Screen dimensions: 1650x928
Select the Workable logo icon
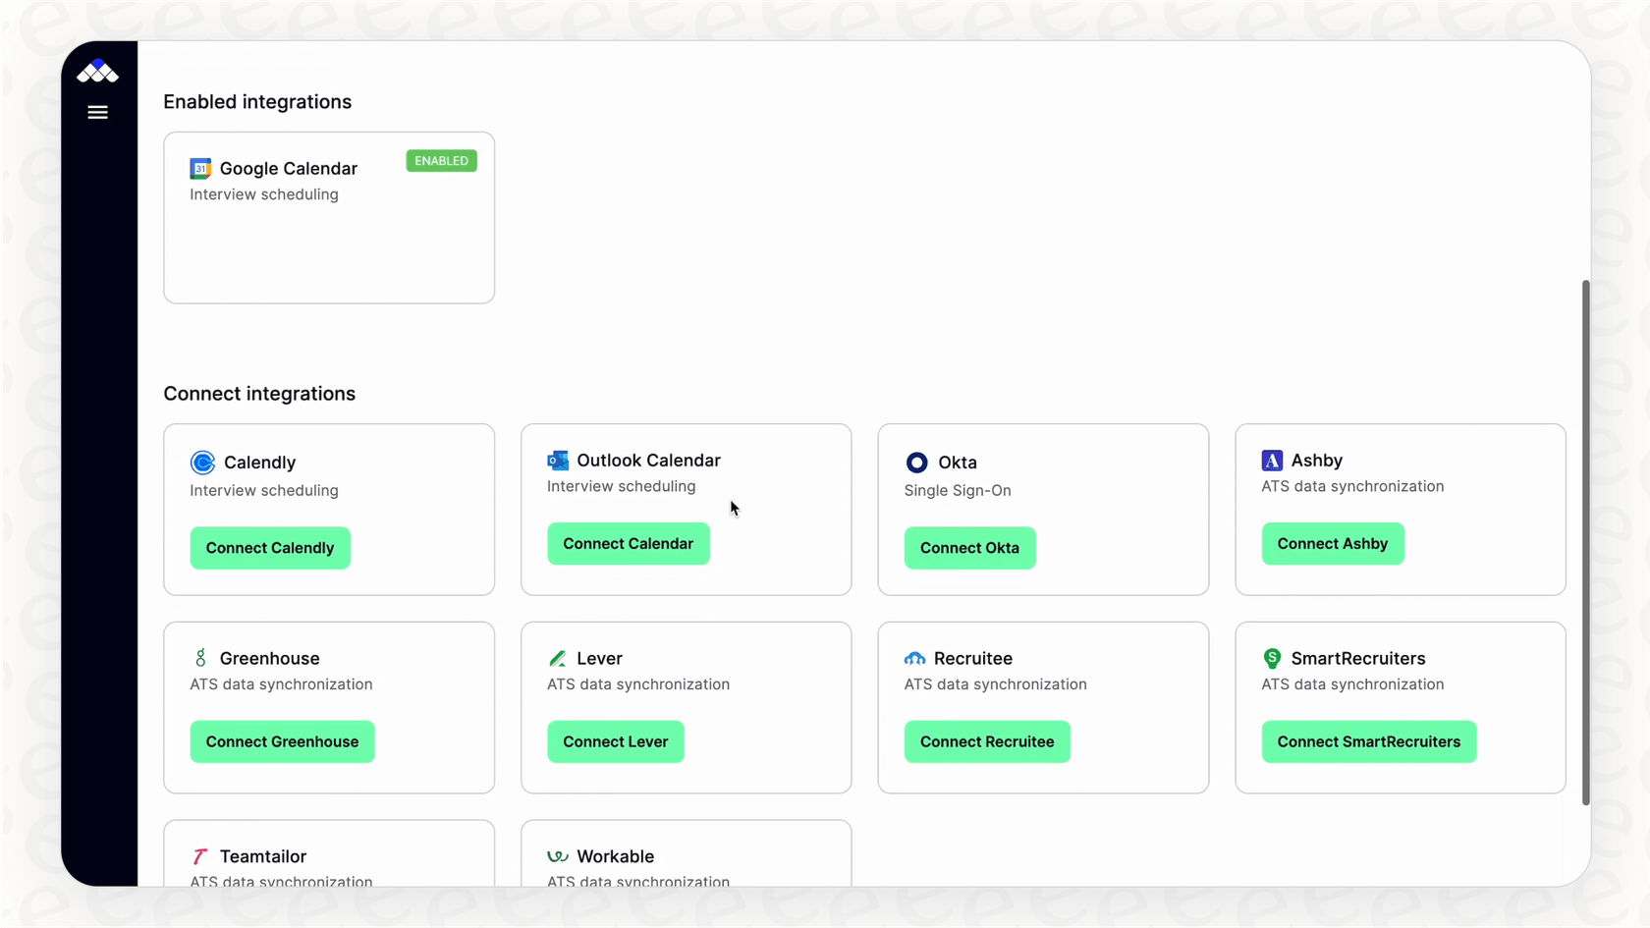(558, 856)
